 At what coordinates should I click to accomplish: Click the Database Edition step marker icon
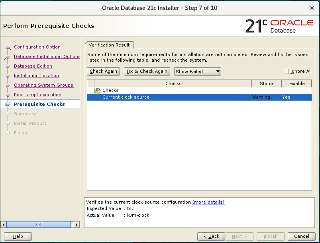pyautogui.click(x=8, y=66)
